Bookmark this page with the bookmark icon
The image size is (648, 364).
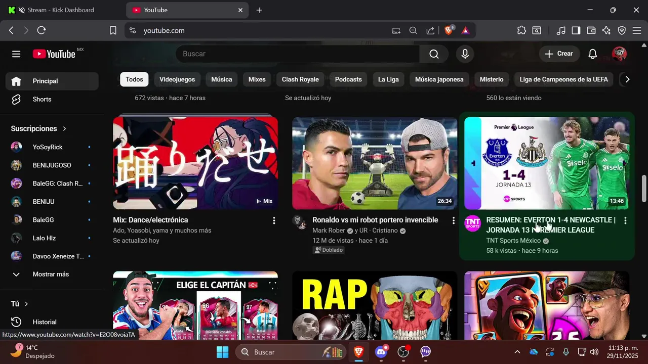pyautogui.click(x=113, y=30)
